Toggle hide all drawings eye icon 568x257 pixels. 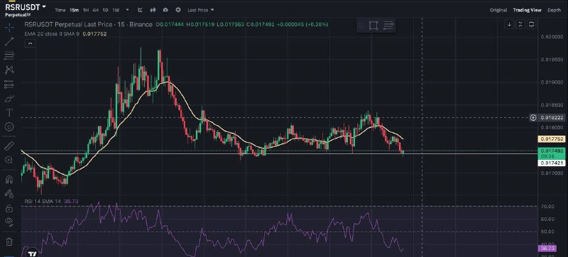pos(9,222)
